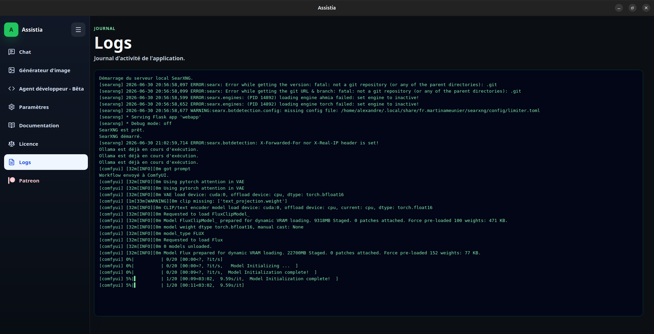
Task: Click the Agent développeur code brackets icon
Action: 12,89
